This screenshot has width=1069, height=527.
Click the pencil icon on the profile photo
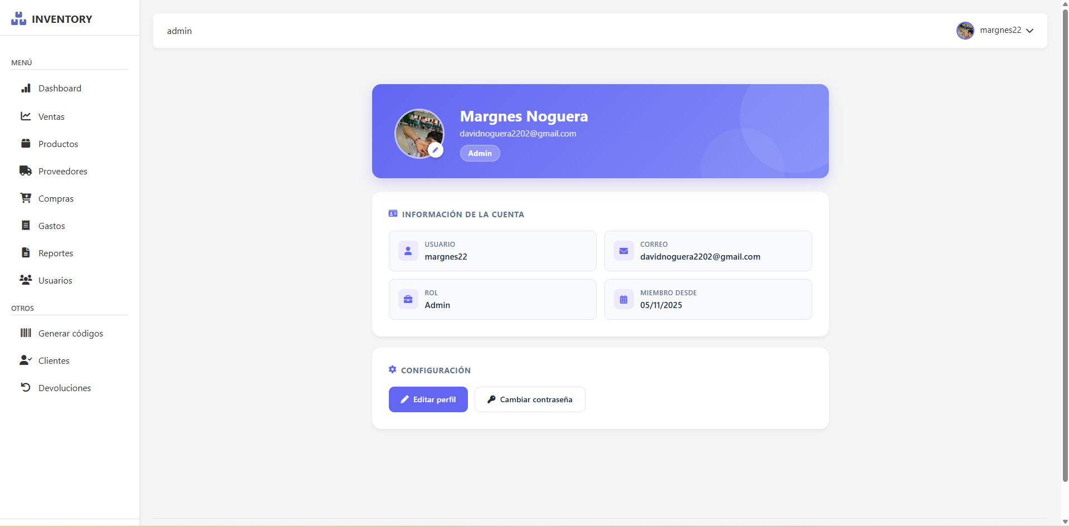click(436, 149)
